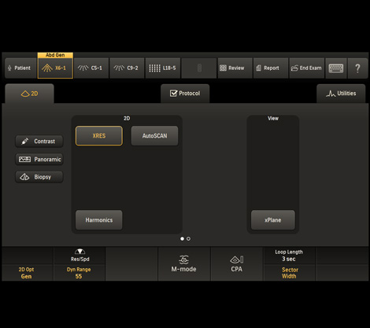The image size is (370, 328).
Task: Go to second touch-screen page dot
Action: [x=188, y=238]
